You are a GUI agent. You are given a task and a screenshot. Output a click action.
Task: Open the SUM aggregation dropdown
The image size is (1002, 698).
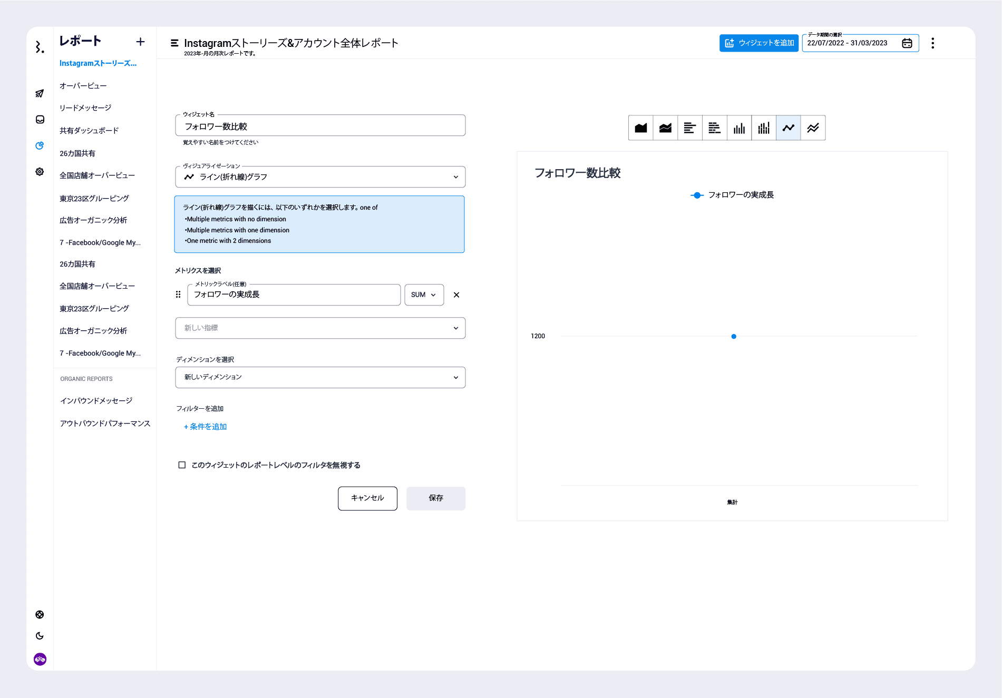(x=424, y=295)
